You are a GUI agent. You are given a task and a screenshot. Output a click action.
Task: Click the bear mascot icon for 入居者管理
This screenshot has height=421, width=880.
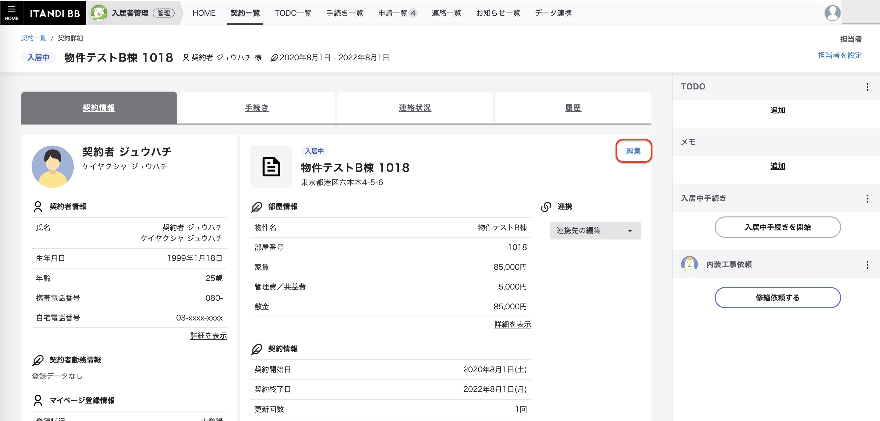(x=99, y=13)
